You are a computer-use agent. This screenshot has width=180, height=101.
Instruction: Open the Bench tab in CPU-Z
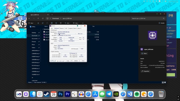(x=75, y=28)
